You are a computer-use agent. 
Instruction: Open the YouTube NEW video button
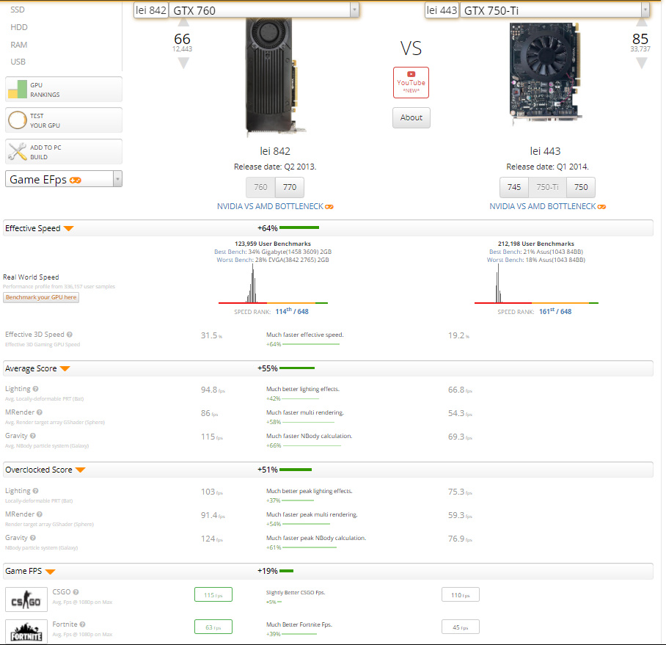click(411, 82)
